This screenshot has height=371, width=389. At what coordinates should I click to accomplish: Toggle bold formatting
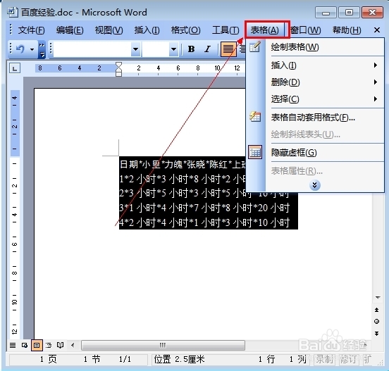point(191,49)
